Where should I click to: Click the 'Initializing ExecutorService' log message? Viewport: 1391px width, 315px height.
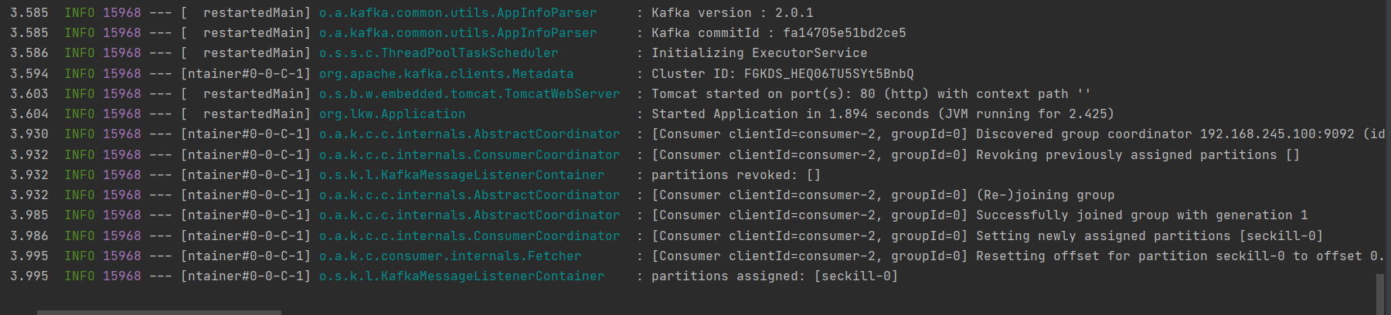pos(759,53)
